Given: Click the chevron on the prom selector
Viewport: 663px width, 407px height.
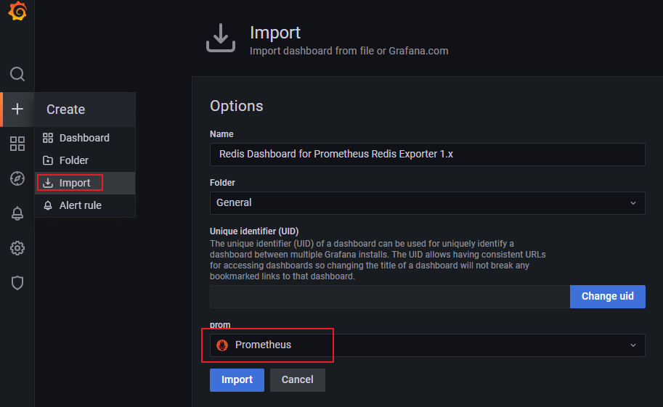Looking at the screenshot, I should 633,345.
